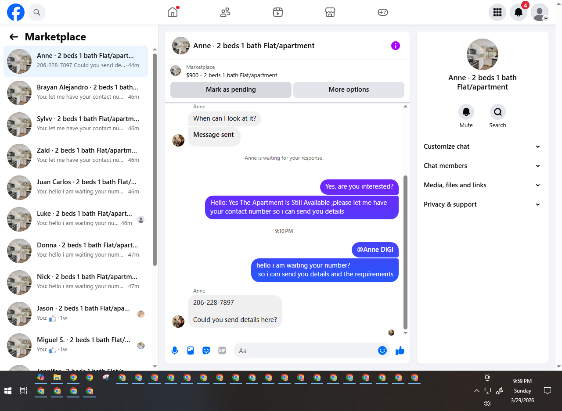Click Mark as pending
562x411 pixels.
231,89
